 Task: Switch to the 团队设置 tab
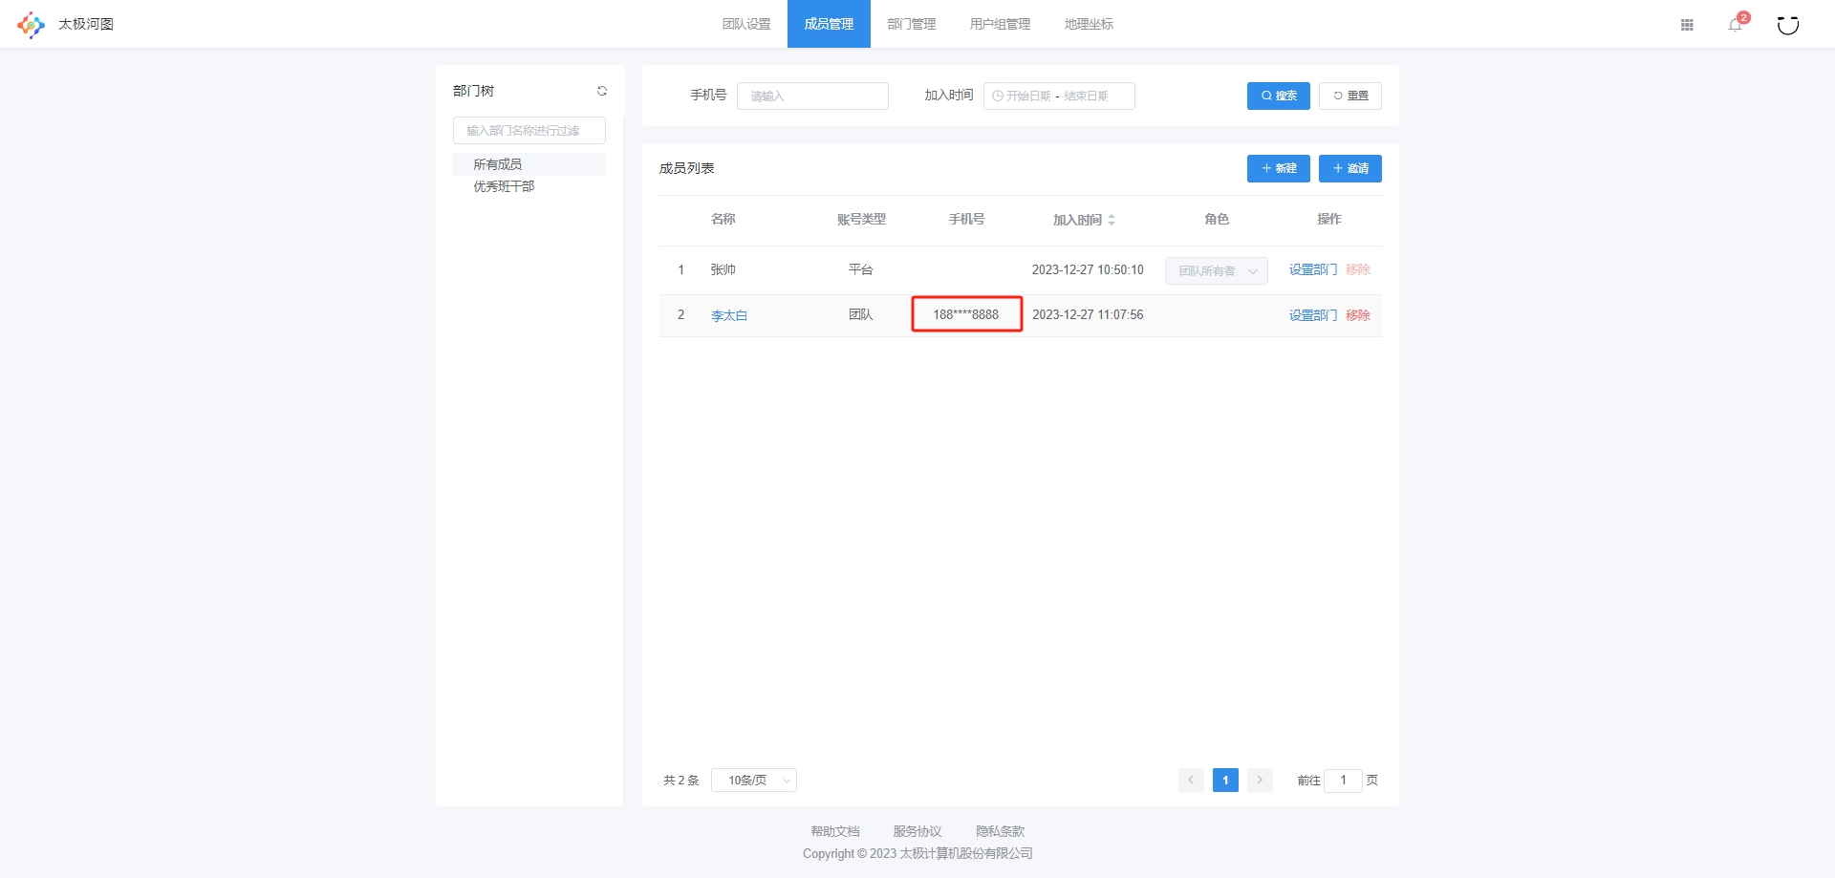(x=746, y=24)
